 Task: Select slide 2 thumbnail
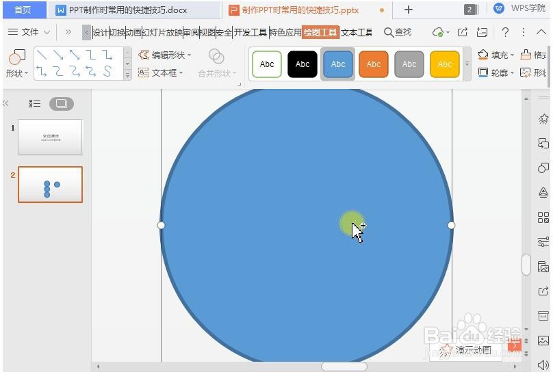pyautogui.click(x=50, y=185)
